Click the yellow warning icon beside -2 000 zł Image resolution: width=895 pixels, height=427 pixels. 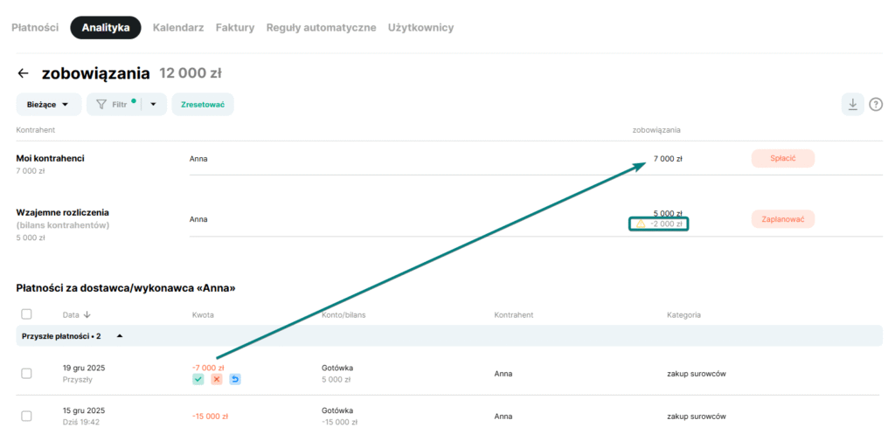[x=640, y=224]
